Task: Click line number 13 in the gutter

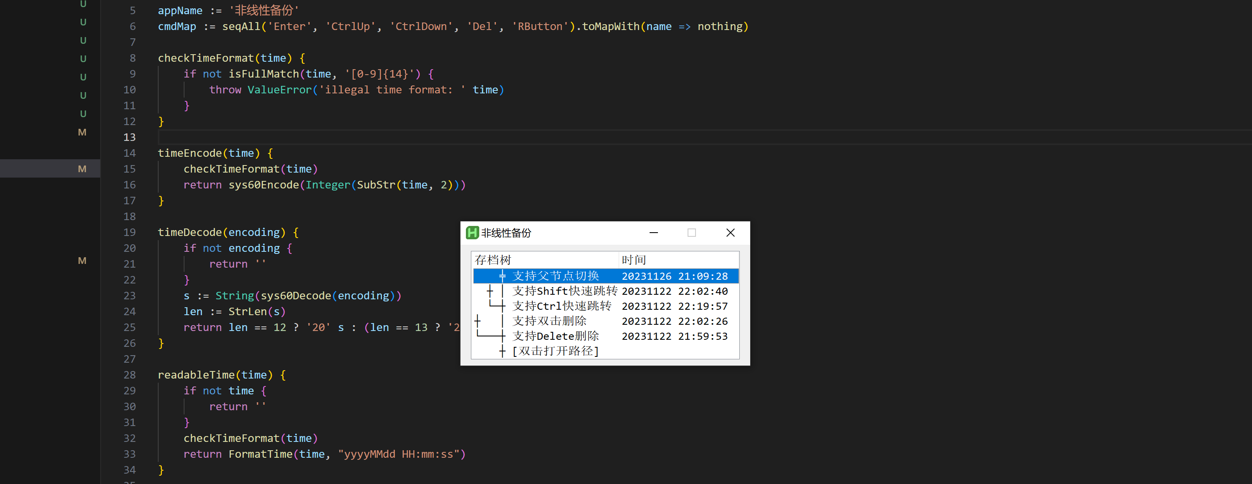Action: tap(129, 138)
